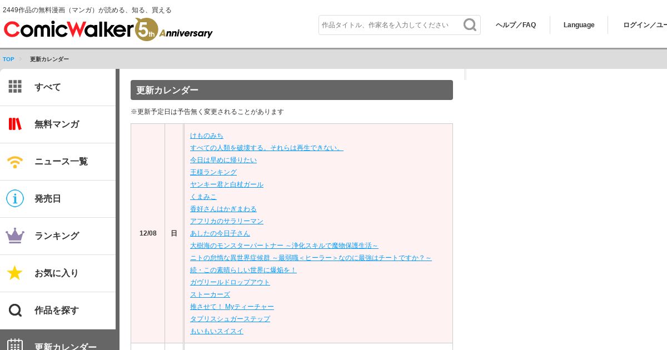Click the 発売日 info icon
The image size is (667, 350).
pos(15,198)
